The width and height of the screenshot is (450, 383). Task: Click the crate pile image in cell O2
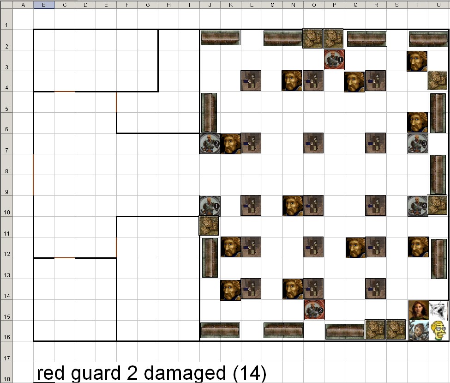[x=313, y=38]
